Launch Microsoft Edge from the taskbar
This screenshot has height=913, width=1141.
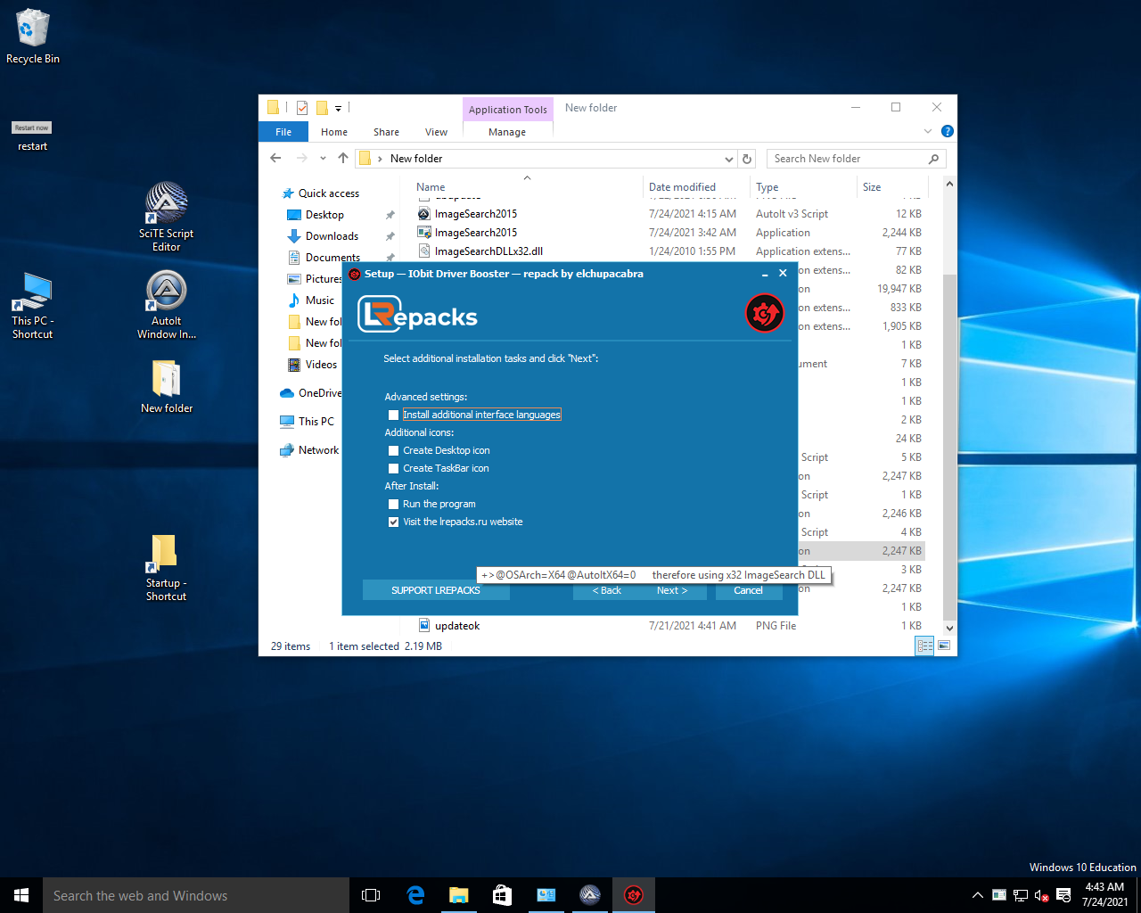pyautogui.click(x=415, y=895)
